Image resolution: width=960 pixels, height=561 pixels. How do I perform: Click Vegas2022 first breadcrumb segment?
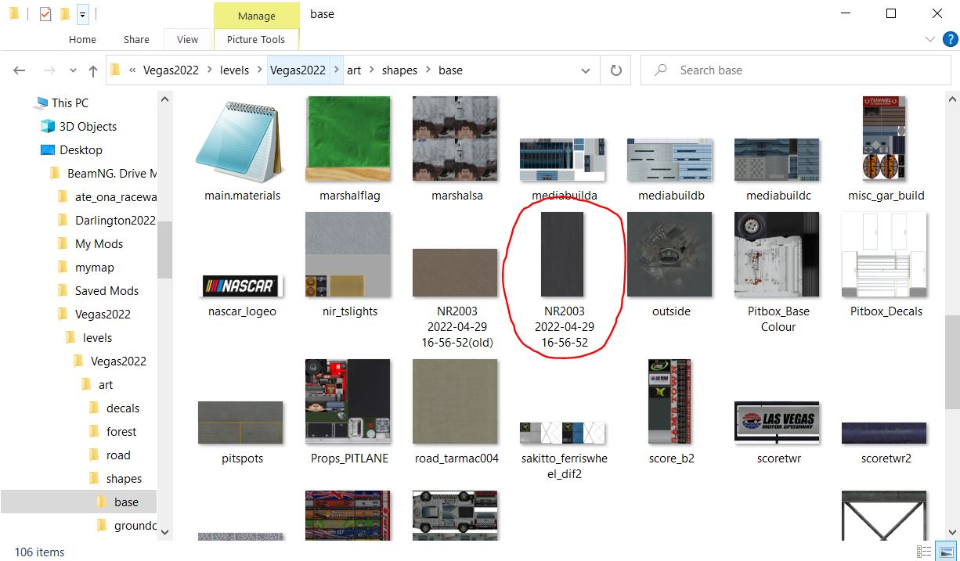(170, 70)
